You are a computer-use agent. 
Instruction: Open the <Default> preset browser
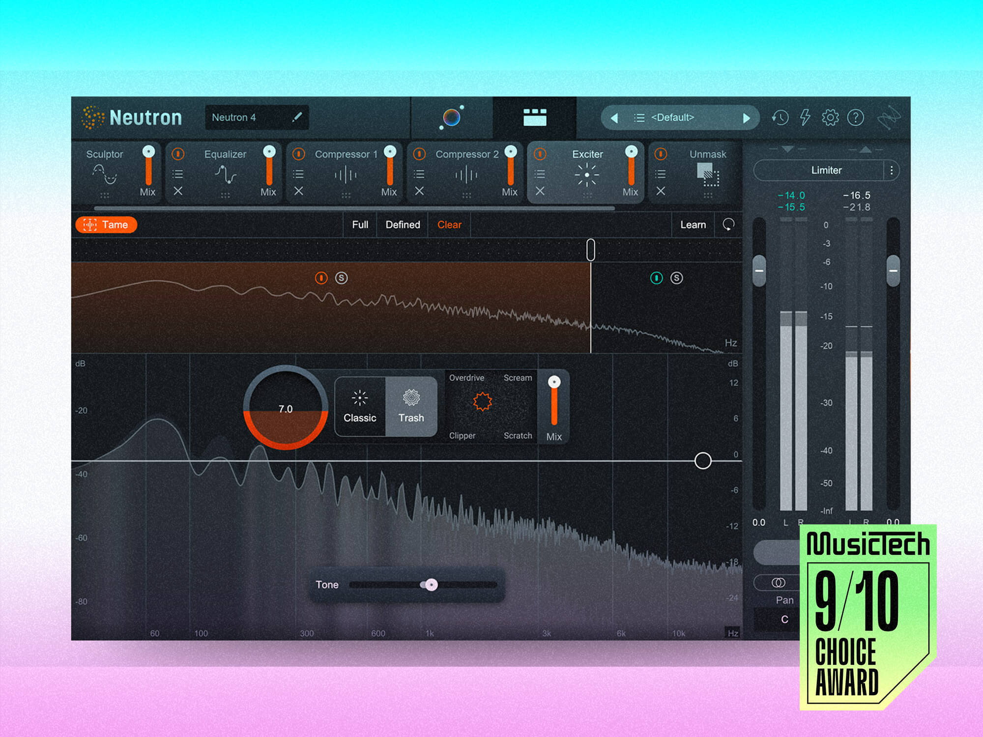(672, 117)
